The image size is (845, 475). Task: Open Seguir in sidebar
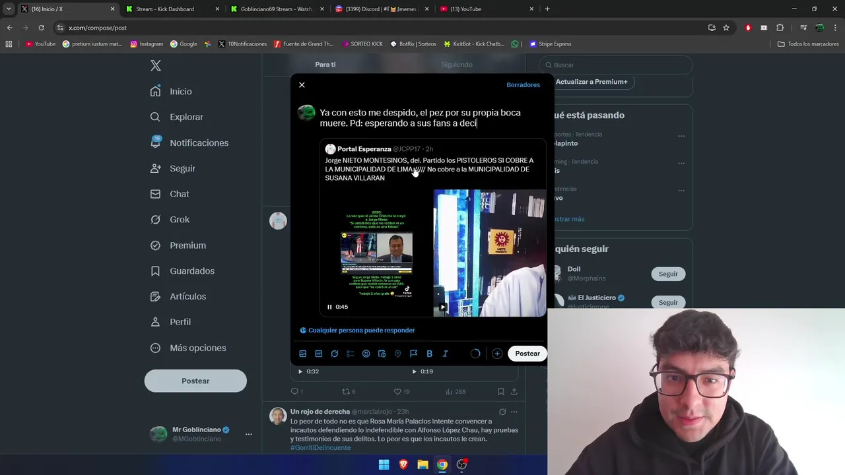pos(173,168)
